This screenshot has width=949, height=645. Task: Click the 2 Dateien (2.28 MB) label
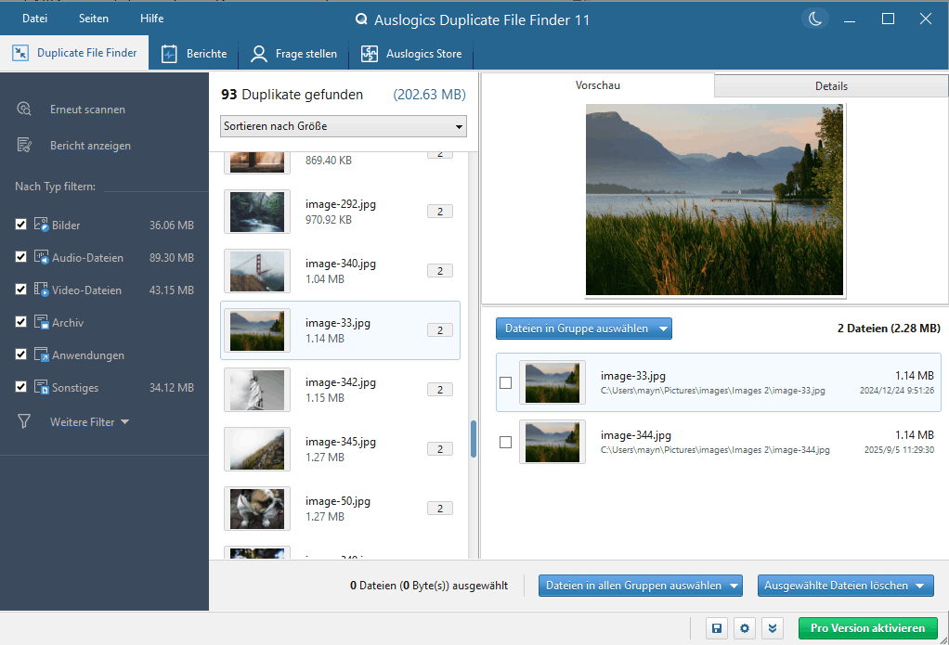pos(889,329)
